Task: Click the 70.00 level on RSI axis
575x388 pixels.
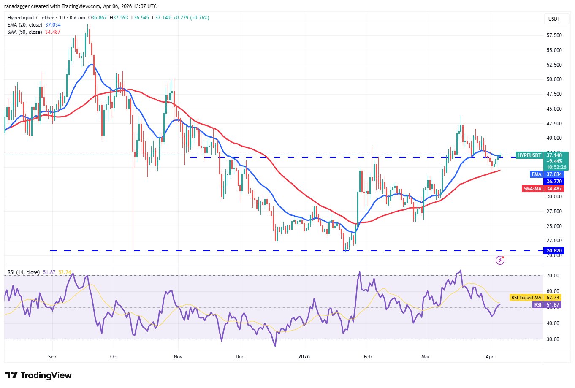Action: (x=553, y=276)
